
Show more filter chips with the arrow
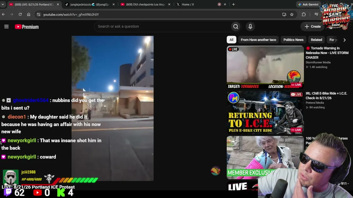tap(344, 40)
